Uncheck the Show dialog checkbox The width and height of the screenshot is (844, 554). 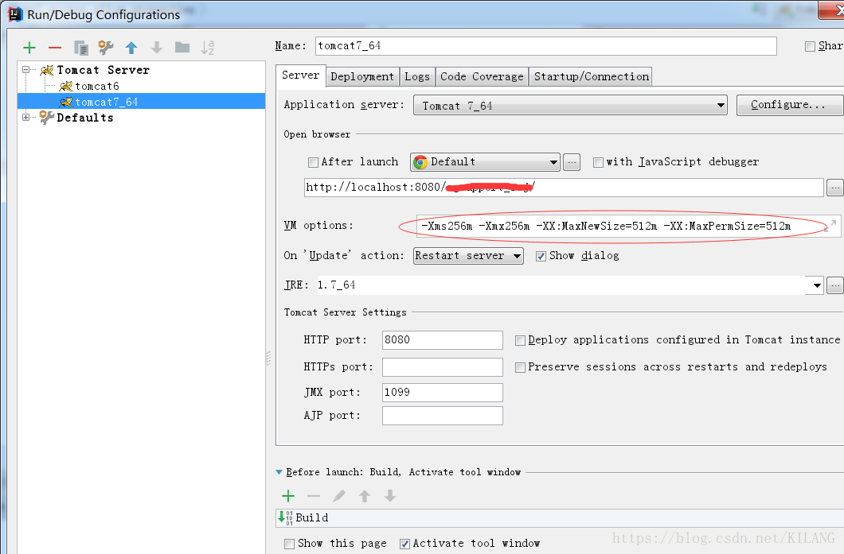pyautogui.click(x=541, y=256)
